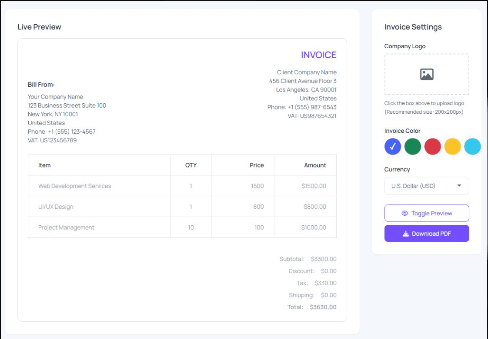Click the price cell '800'

pos(258,207)
